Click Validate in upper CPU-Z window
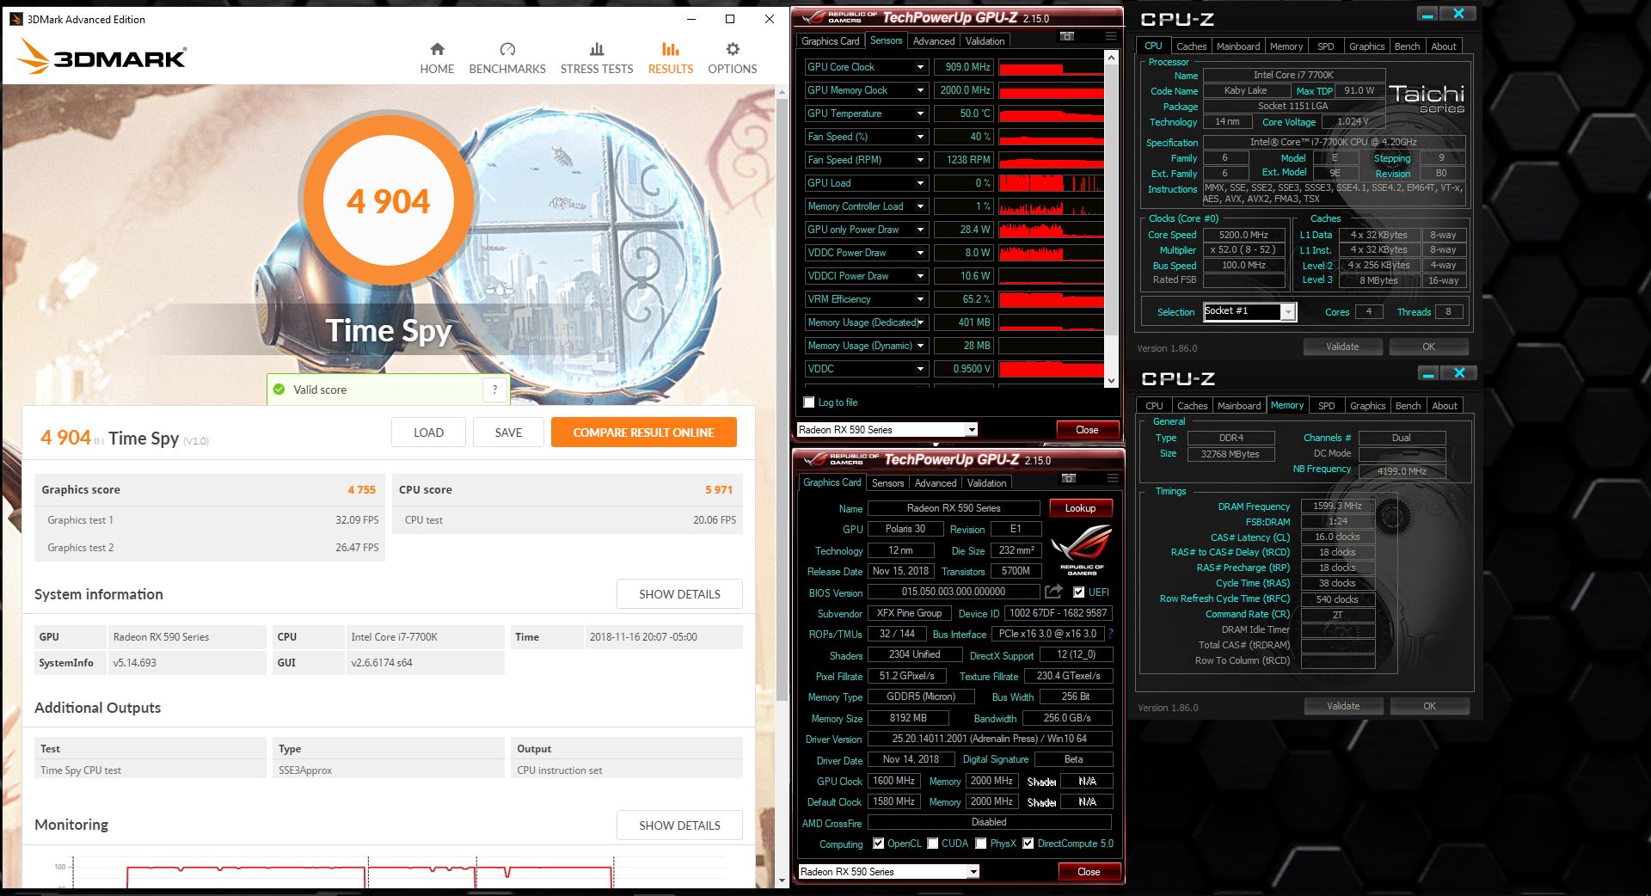1651x896 pixels. (x=1342, y=347)
